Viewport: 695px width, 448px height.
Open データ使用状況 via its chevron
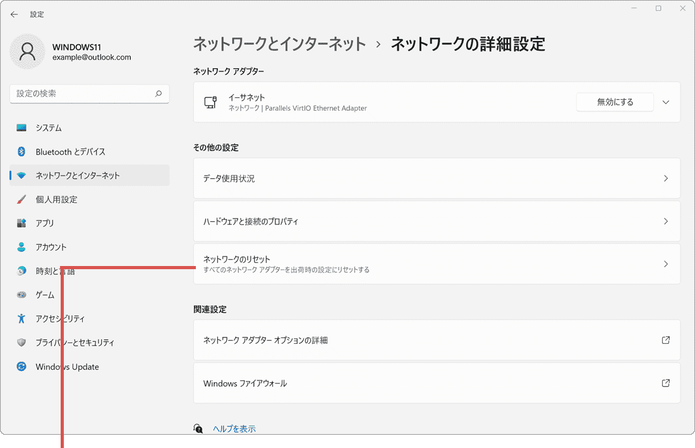coord(665,178)
